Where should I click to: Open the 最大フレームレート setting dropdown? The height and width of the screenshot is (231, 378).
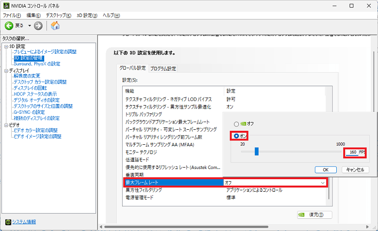(x=323, y=183)
